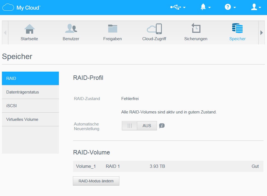Image resolution: width=267 pixels, height=196 pixels.
Task: Click the RAID 1 level text
Action: (113, 166)
